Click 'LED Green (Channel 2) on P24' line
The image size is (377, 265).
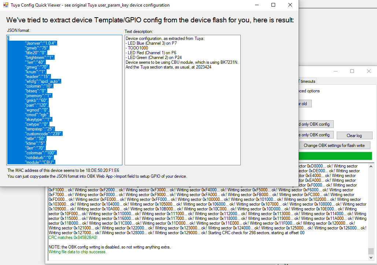[154, 58]
